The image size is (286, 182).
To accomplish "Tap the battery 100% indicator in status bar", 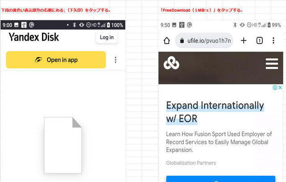I will coord(115,25).
